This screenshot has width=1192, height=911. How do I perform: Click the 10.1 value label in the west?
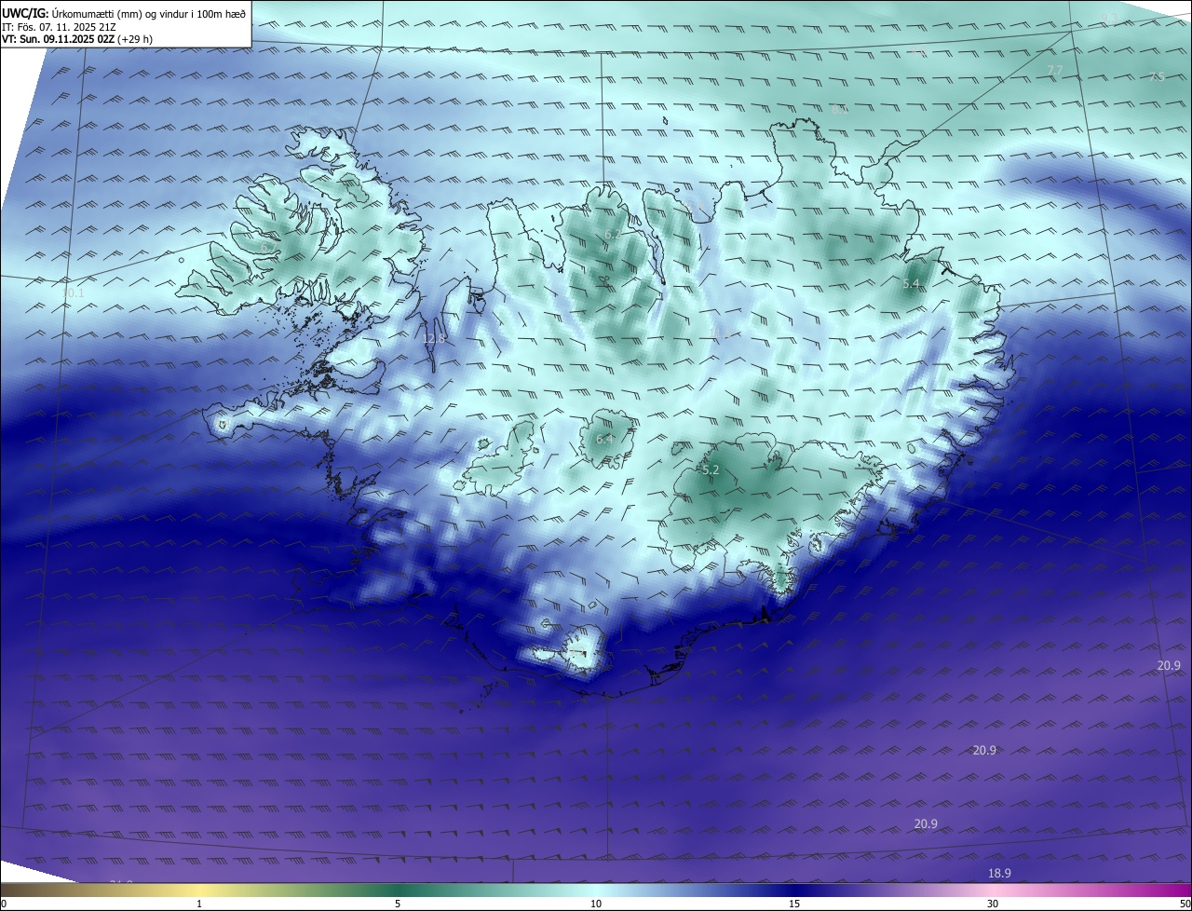[73, 293]
